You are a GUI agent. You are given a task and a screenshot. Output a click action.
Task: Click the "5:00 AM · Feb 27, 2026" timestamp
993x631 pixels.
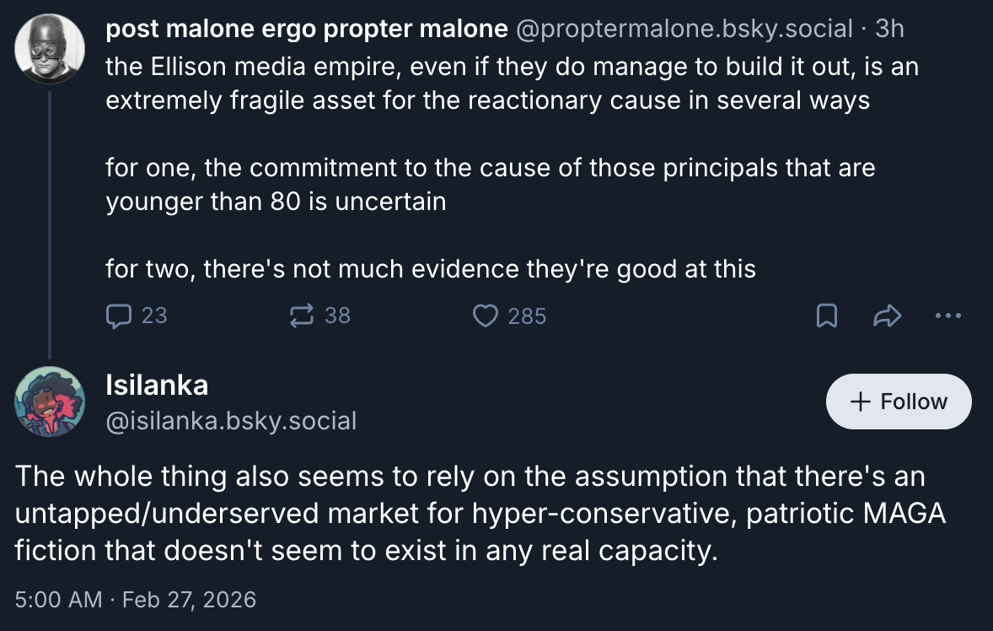[135, 600]
